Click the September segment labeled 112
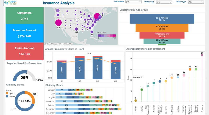Screen dimensions: 209x115 pos(65,101)
